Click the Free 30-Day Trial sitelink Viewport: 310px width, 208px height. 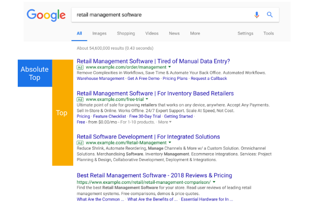(x=145, y=117)
